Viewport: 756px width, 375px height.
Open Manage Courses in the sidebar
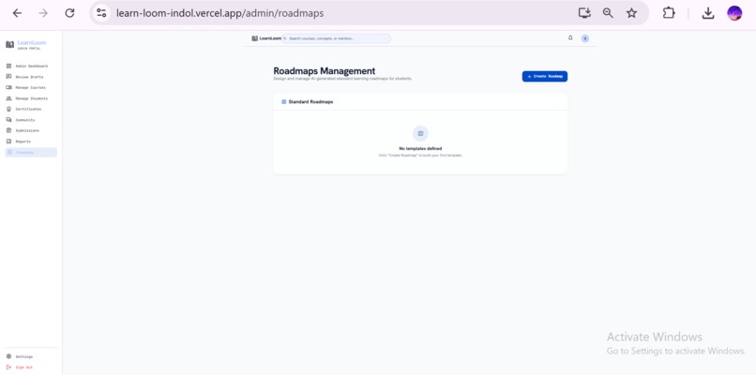(31, 88)
